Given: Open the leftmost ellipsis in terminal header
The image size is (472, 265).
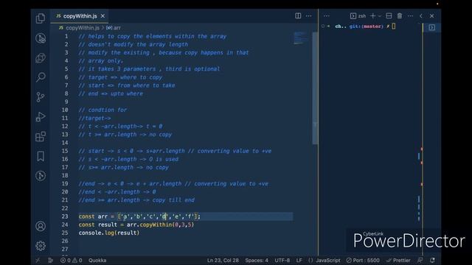Looking at the screenshot, I should click(x=327, y=15).
